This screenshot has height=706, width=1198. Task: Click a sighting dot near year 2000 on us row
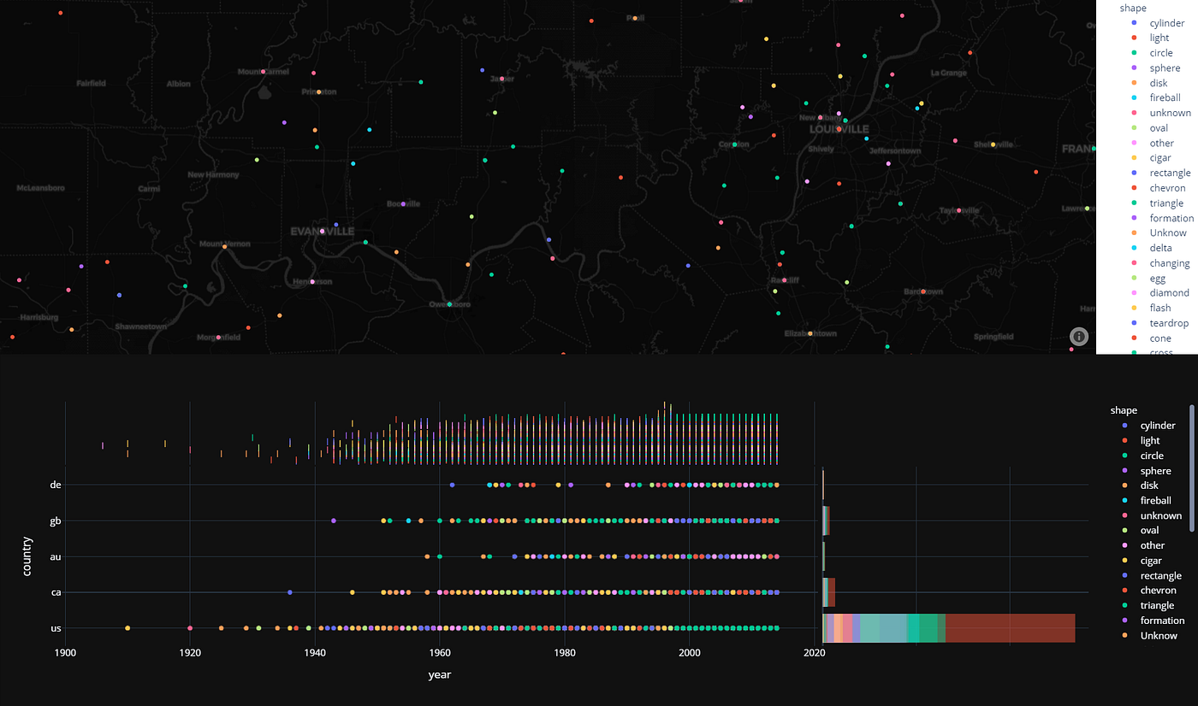point(690,627)
